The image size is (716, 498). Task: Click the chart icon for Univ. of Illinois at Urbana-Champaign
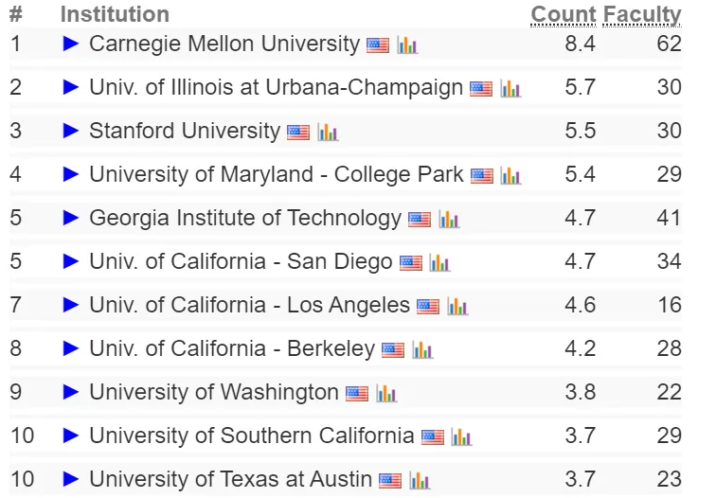click(510, 89)
